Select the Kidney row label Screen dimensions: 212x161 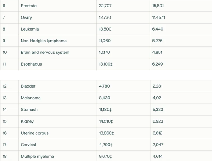point(27,121)
